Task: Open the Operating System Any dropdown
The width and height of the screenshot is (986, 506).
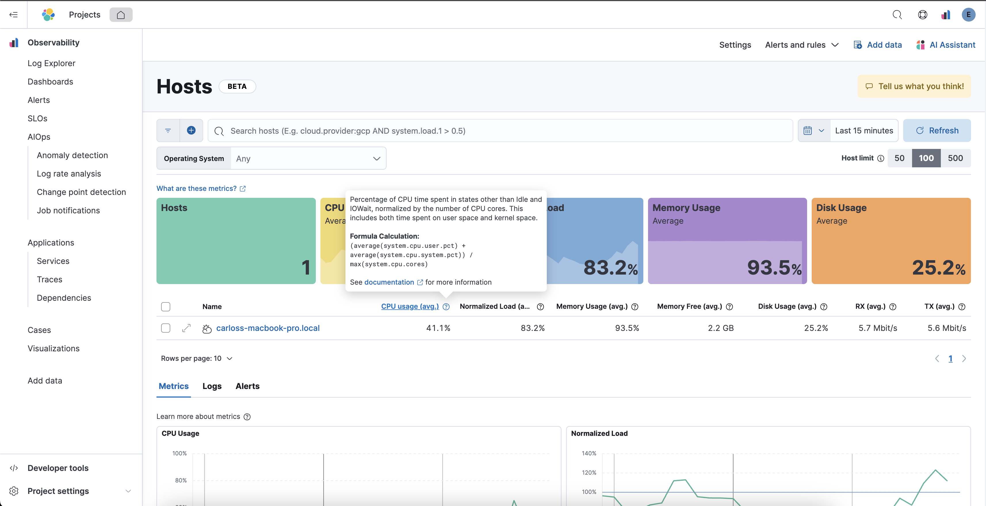Action: coord(309,158)
